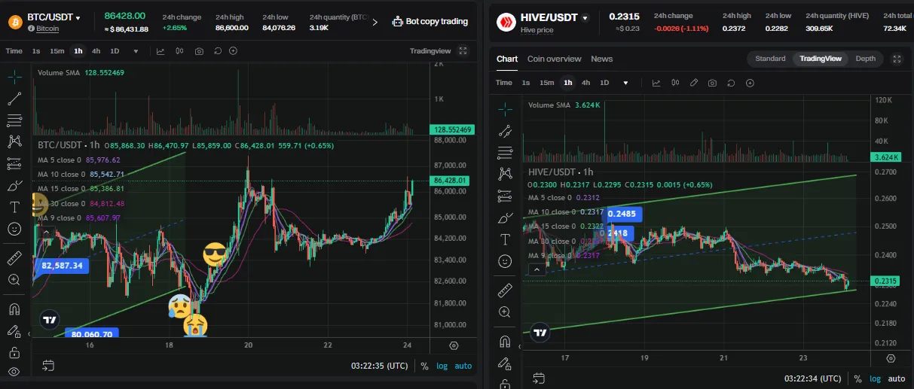Select text tool in HIVE chart

[506, 239]
